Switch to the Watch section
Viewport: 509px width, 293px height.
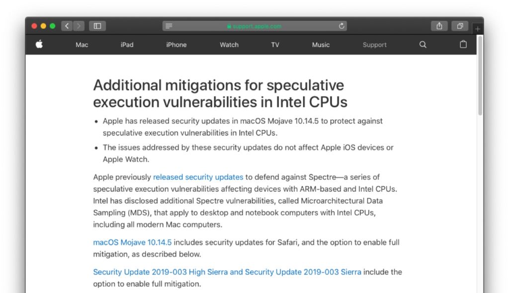[x=229, y=45]
